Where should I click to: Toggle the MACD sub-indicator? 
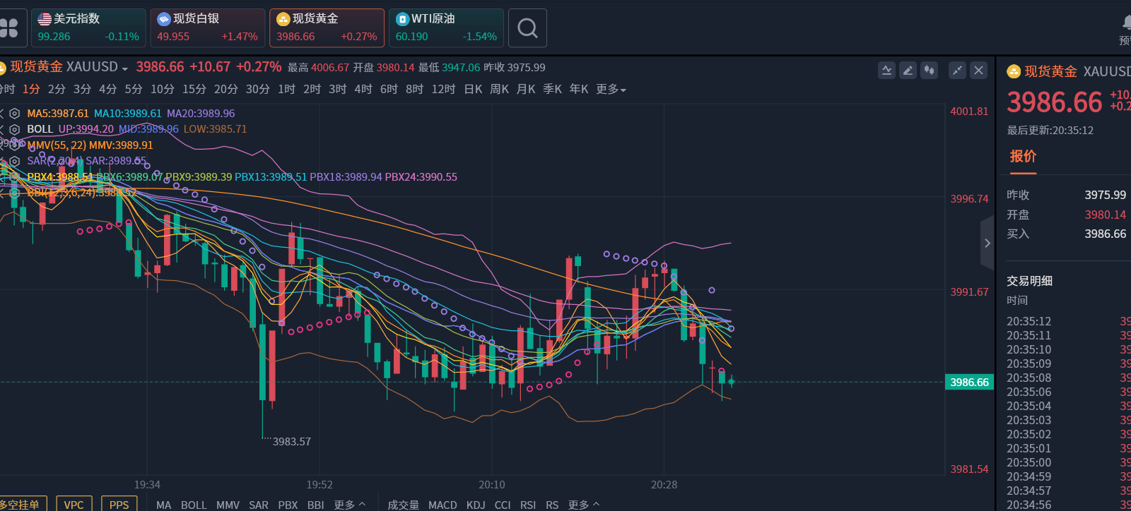tap(443, 505)
